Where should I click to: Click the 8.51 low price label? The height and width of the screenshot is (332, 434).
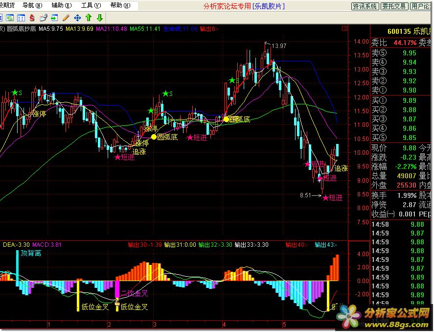306,195
